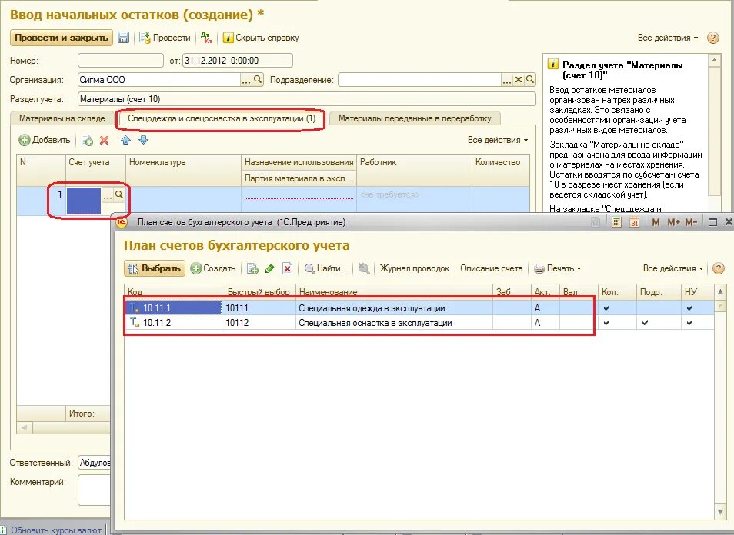The image size is (734, 535).
Task: Open the Печать dropdown
Action: pyautogui.click(x=558, y=268)
